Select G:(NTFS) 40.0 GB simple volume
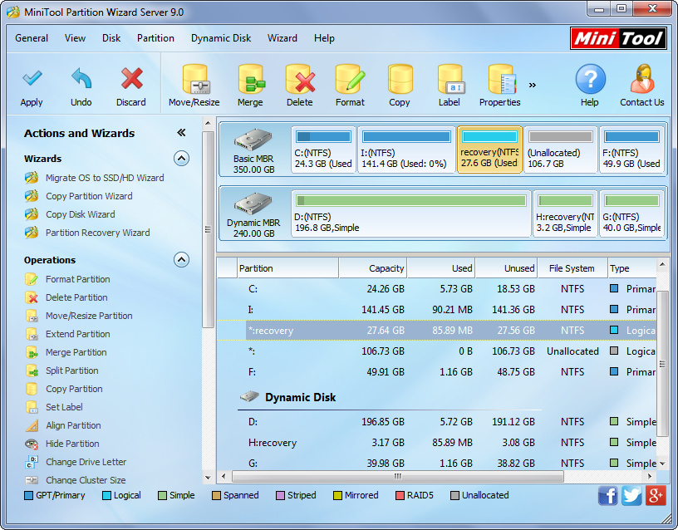This screenshot has width=678, height=530. [631, 213]
